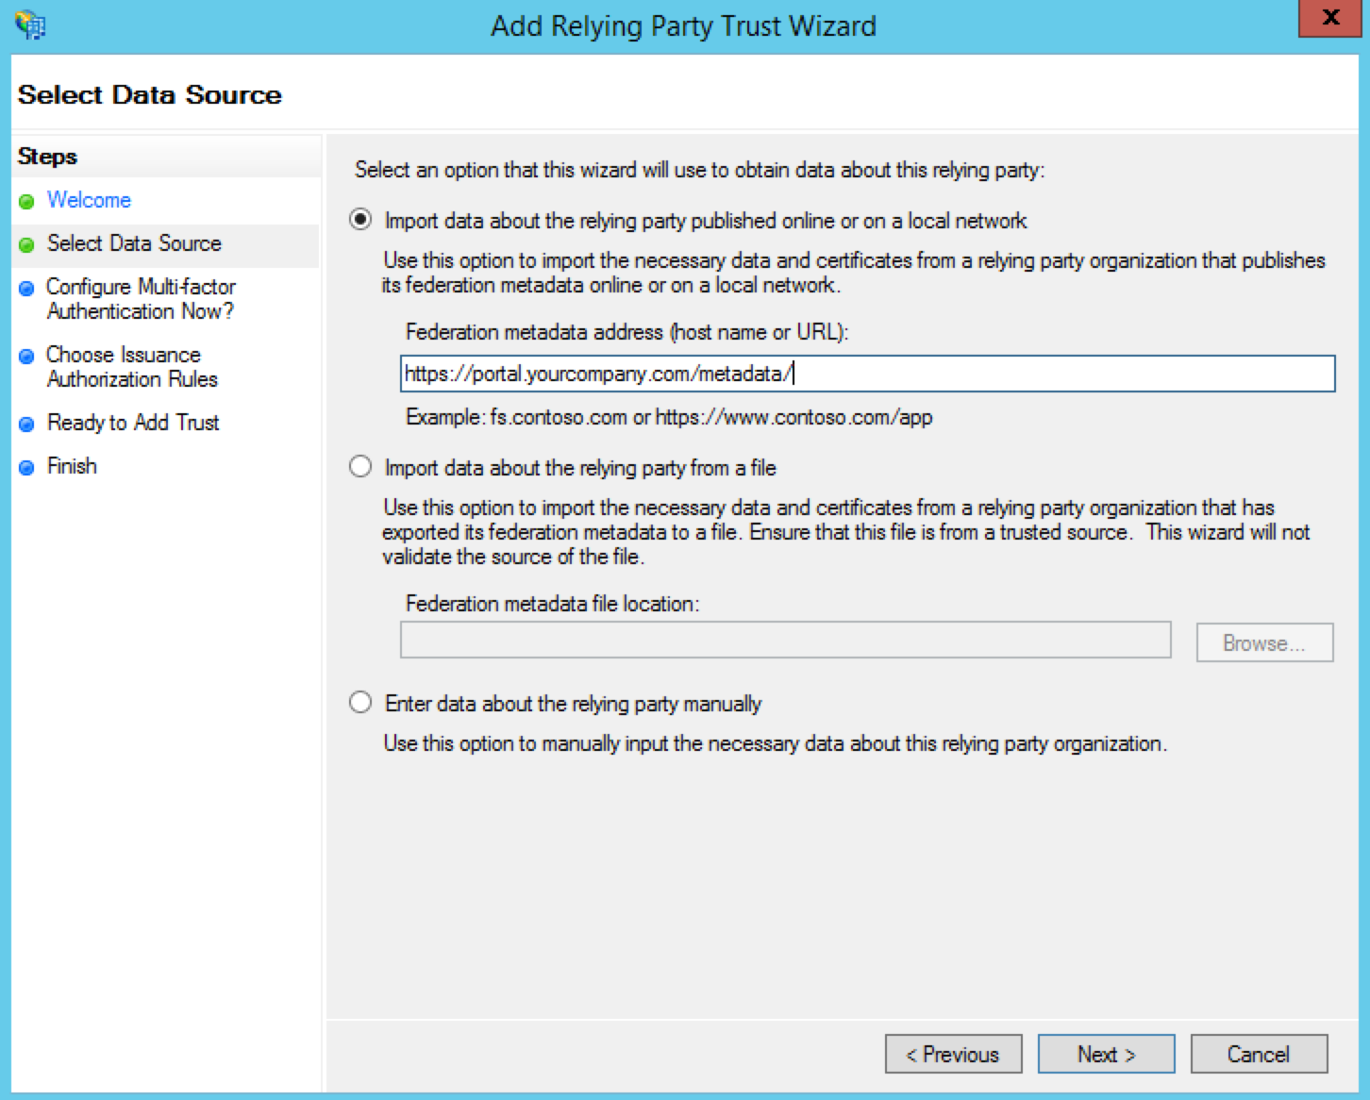Open the Welcome step in sidebar

click(x=88, y=201)
